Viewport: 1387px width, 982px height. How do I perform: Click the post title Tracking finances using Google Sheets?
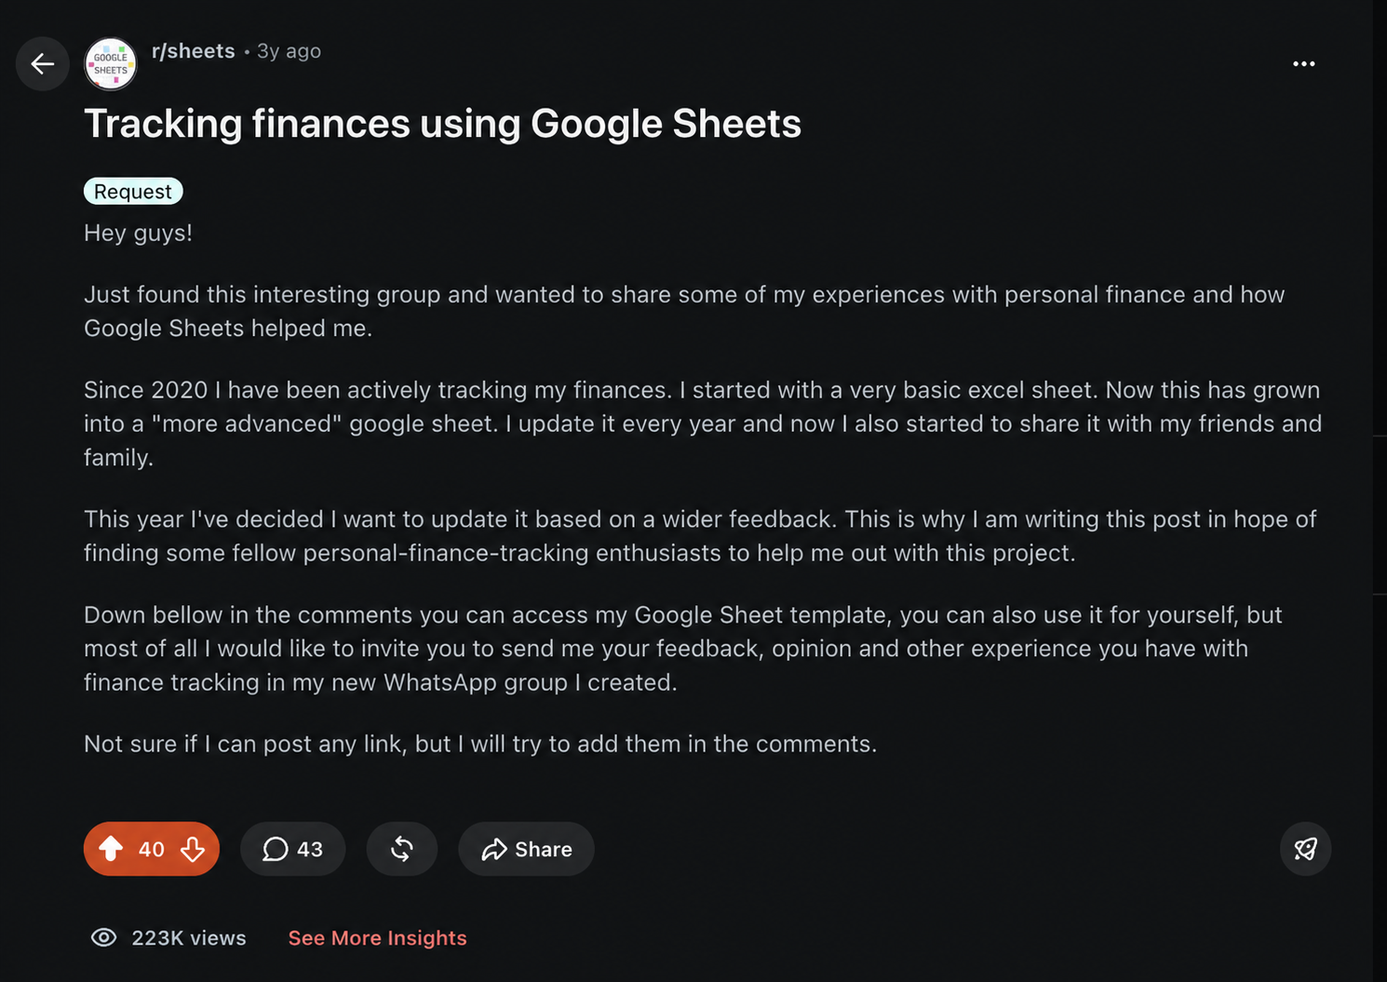point(442,124)
